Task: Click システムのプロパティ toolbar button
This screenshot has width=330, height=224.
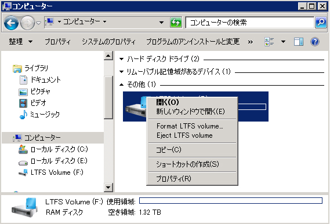Action: point(108,42)
